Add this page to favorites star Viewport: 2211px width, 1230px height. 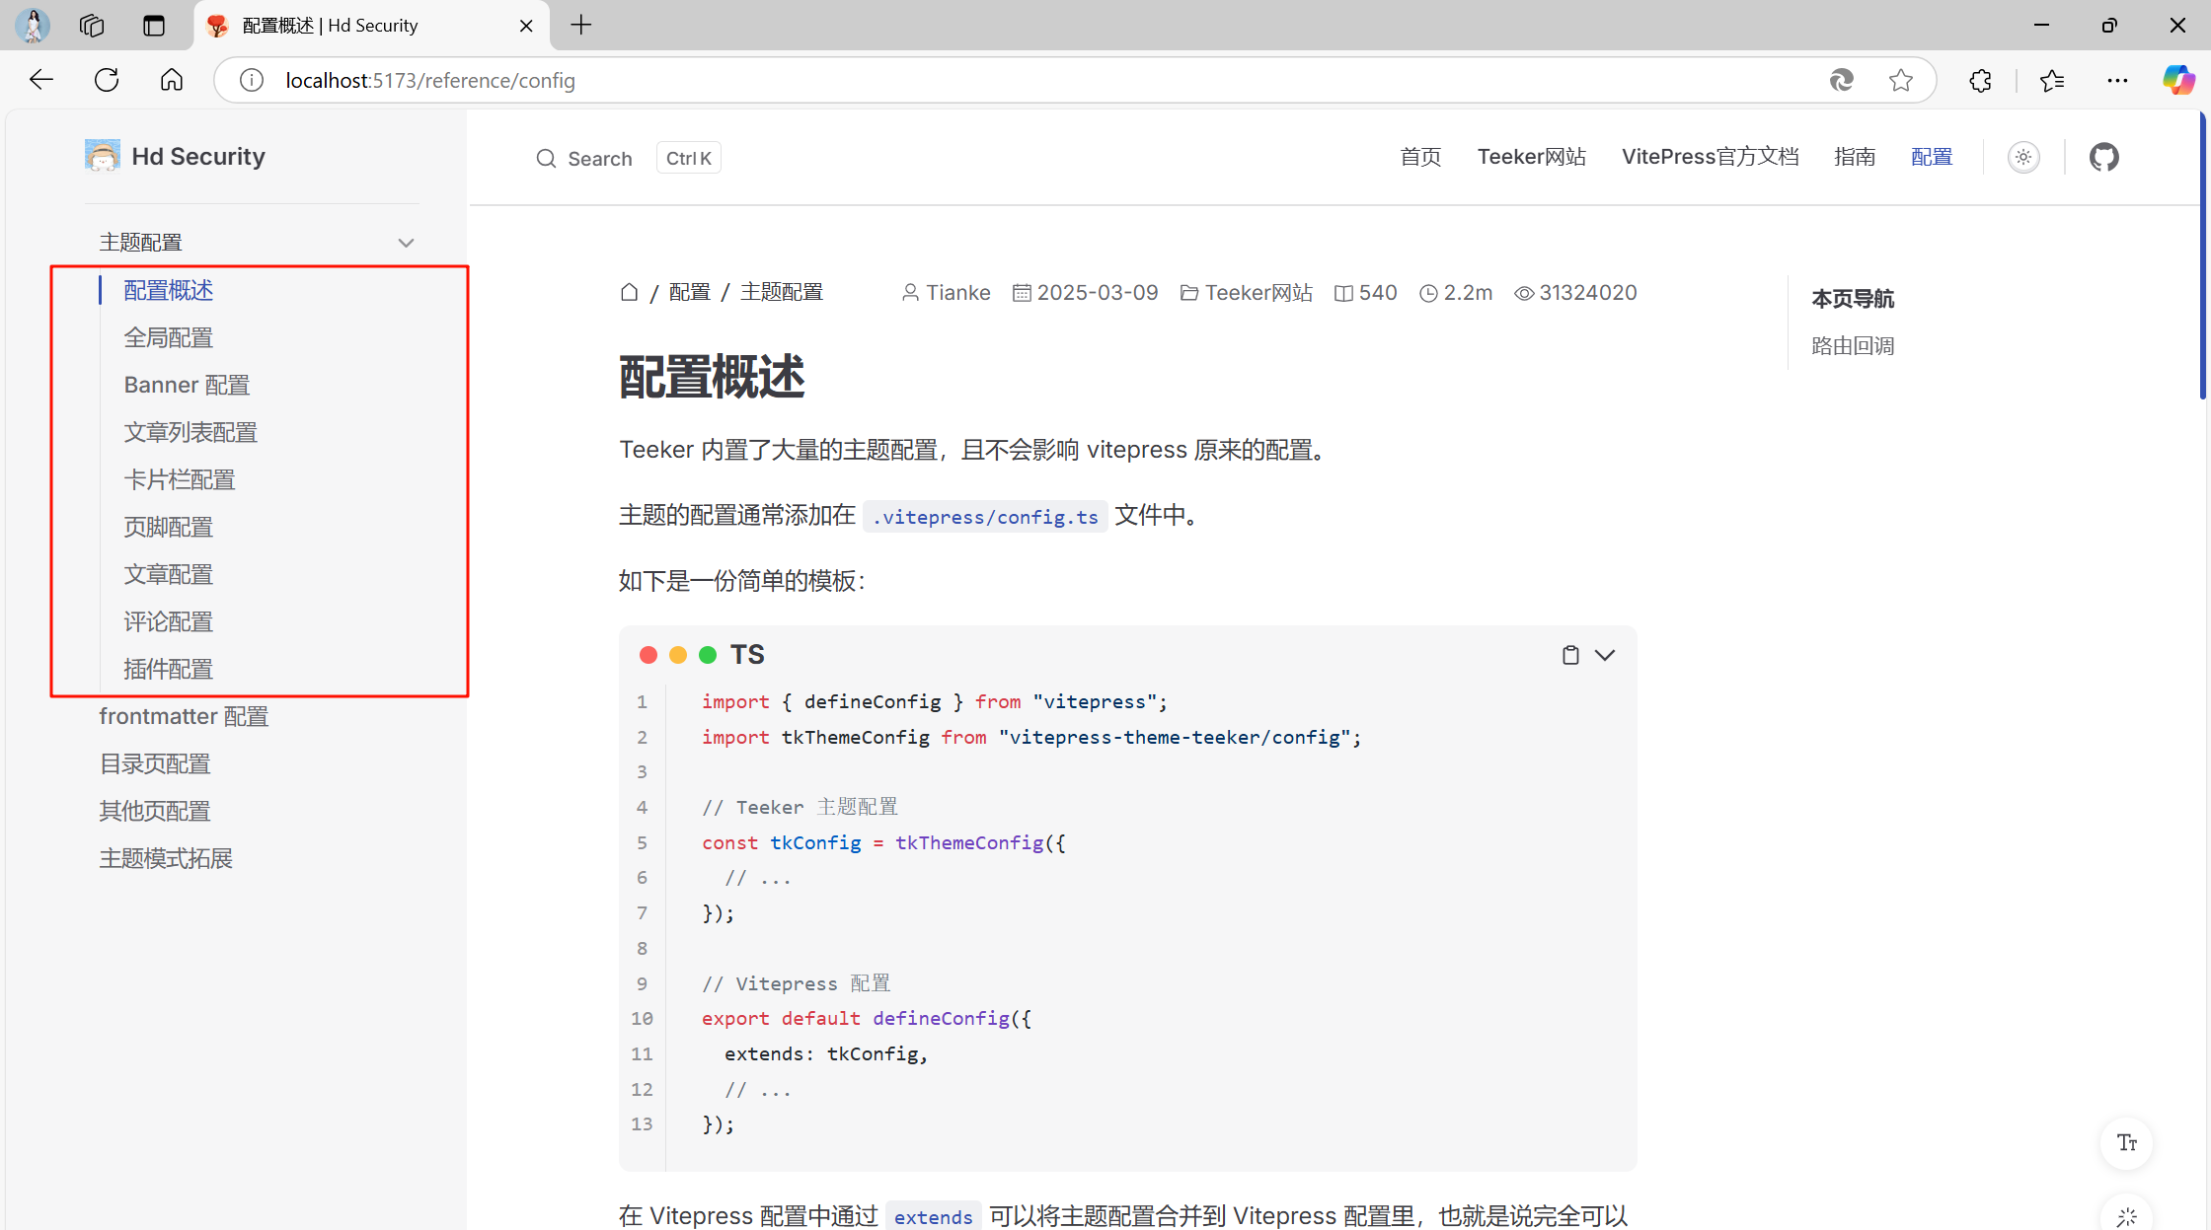pyautogui.click(x=1901, y=80)
